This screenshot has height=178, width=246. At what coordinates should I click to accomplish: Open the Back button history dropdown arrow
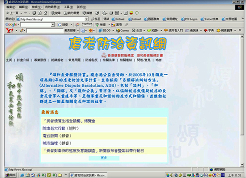coord(21,13)
